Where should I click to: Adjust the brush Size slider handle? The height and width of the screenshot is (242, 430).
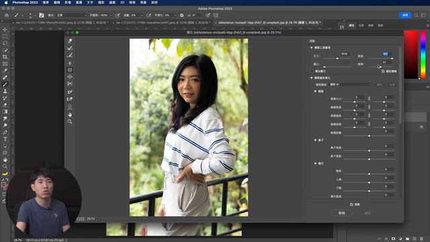click(337, 58)
